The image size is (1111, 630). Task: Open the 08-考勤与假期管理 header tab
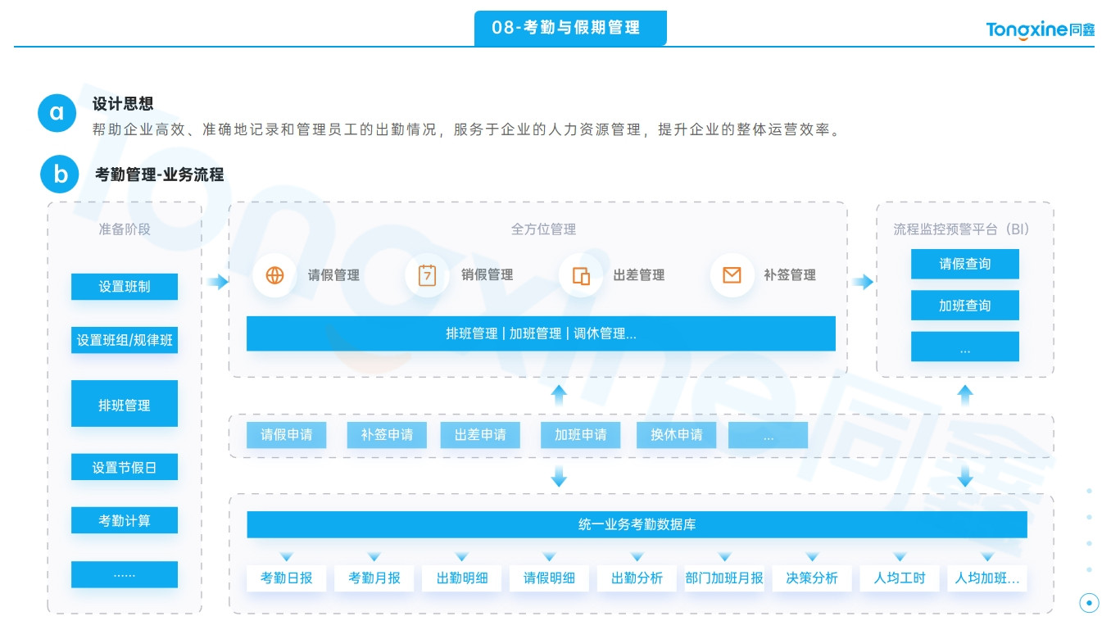[570, 27]
